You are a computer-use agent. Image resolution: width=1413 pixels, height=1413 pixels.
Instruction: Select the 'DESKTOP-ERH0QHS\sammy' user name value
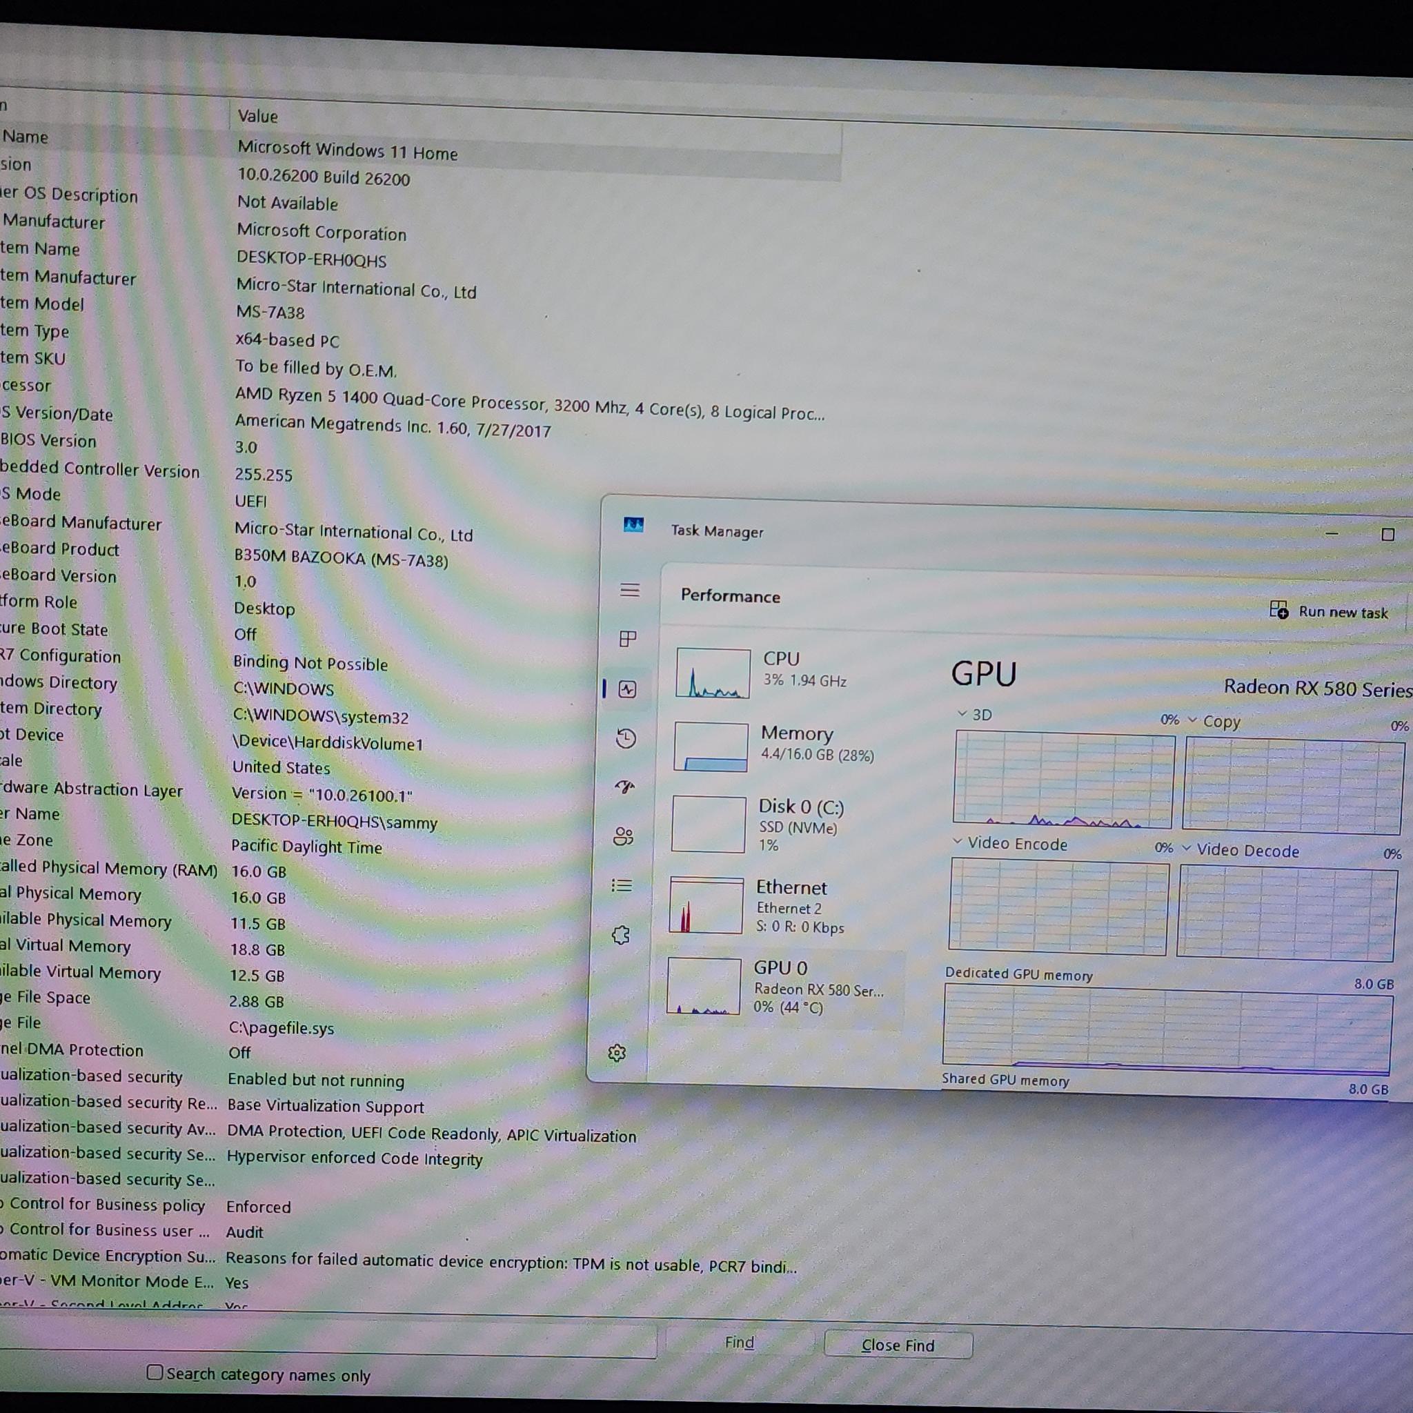click(334, 820)
